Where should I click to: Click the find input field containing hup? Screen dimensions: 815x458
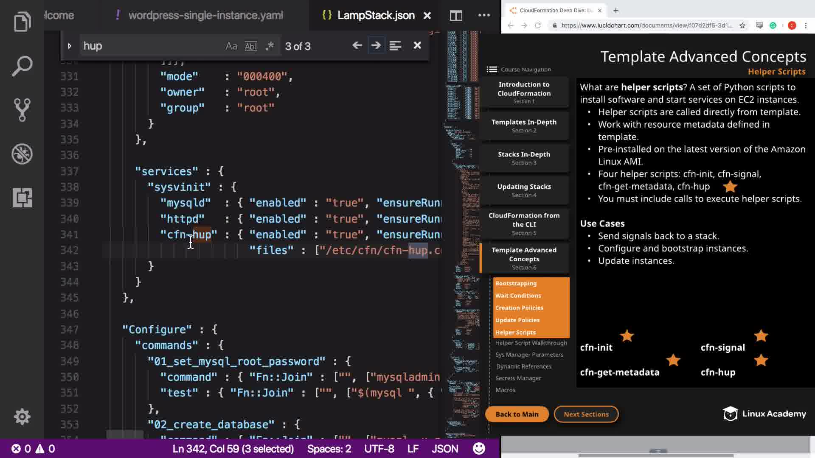click(x=149, y=46)
